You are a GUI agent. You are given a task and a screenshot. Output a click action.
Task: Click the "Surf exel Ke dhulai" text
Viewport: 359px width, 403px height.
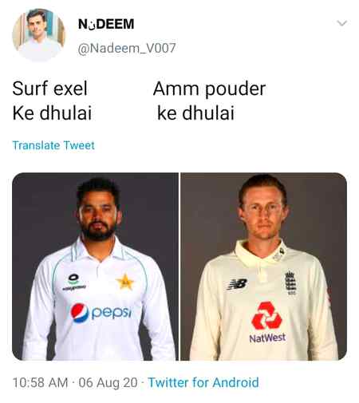coord(52,101)
